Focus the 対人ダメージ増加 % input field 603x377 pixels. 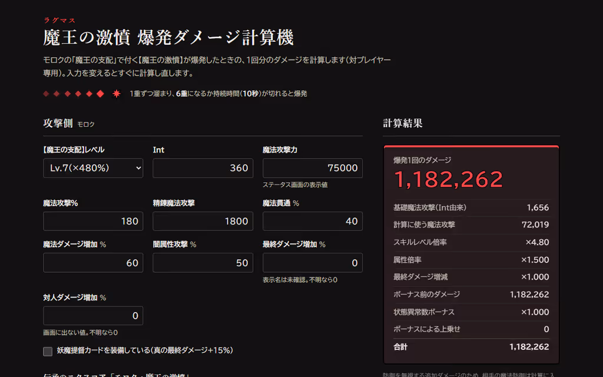point(93,316)
